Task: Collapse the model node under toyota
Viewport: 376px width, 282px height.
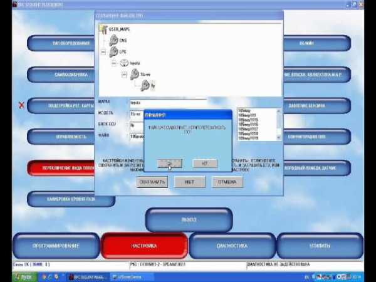Action: point(124,75)
